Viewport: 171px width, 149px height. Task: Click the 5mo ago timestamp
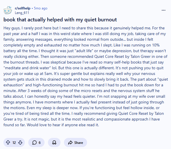pos(41,8)
